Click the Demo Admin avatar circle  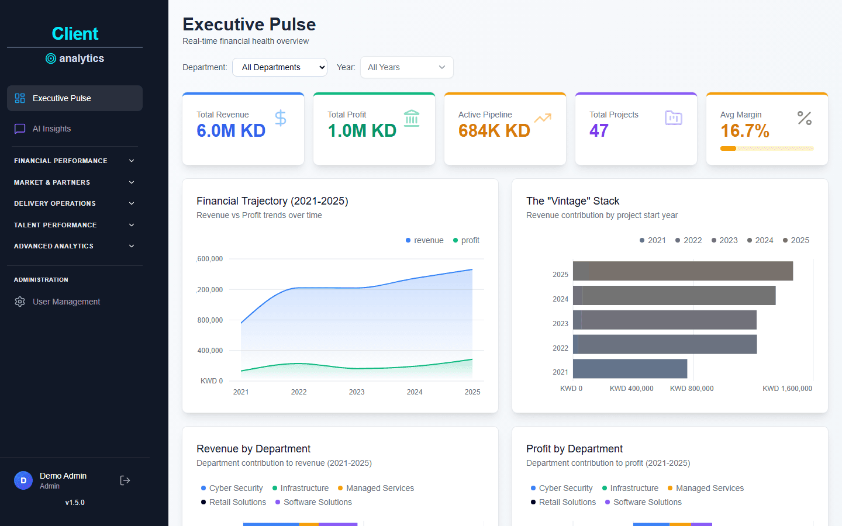pyautogui.click(x=23, y=480)
